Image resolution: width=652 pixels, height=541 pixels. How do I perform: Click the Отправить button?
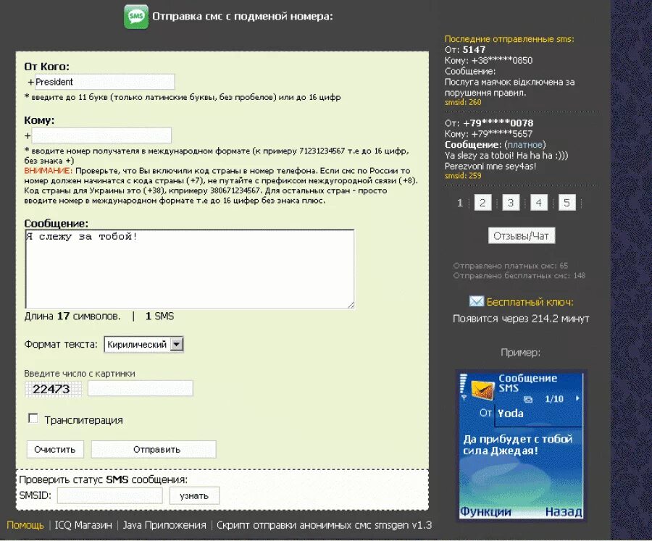coord(154,450)
